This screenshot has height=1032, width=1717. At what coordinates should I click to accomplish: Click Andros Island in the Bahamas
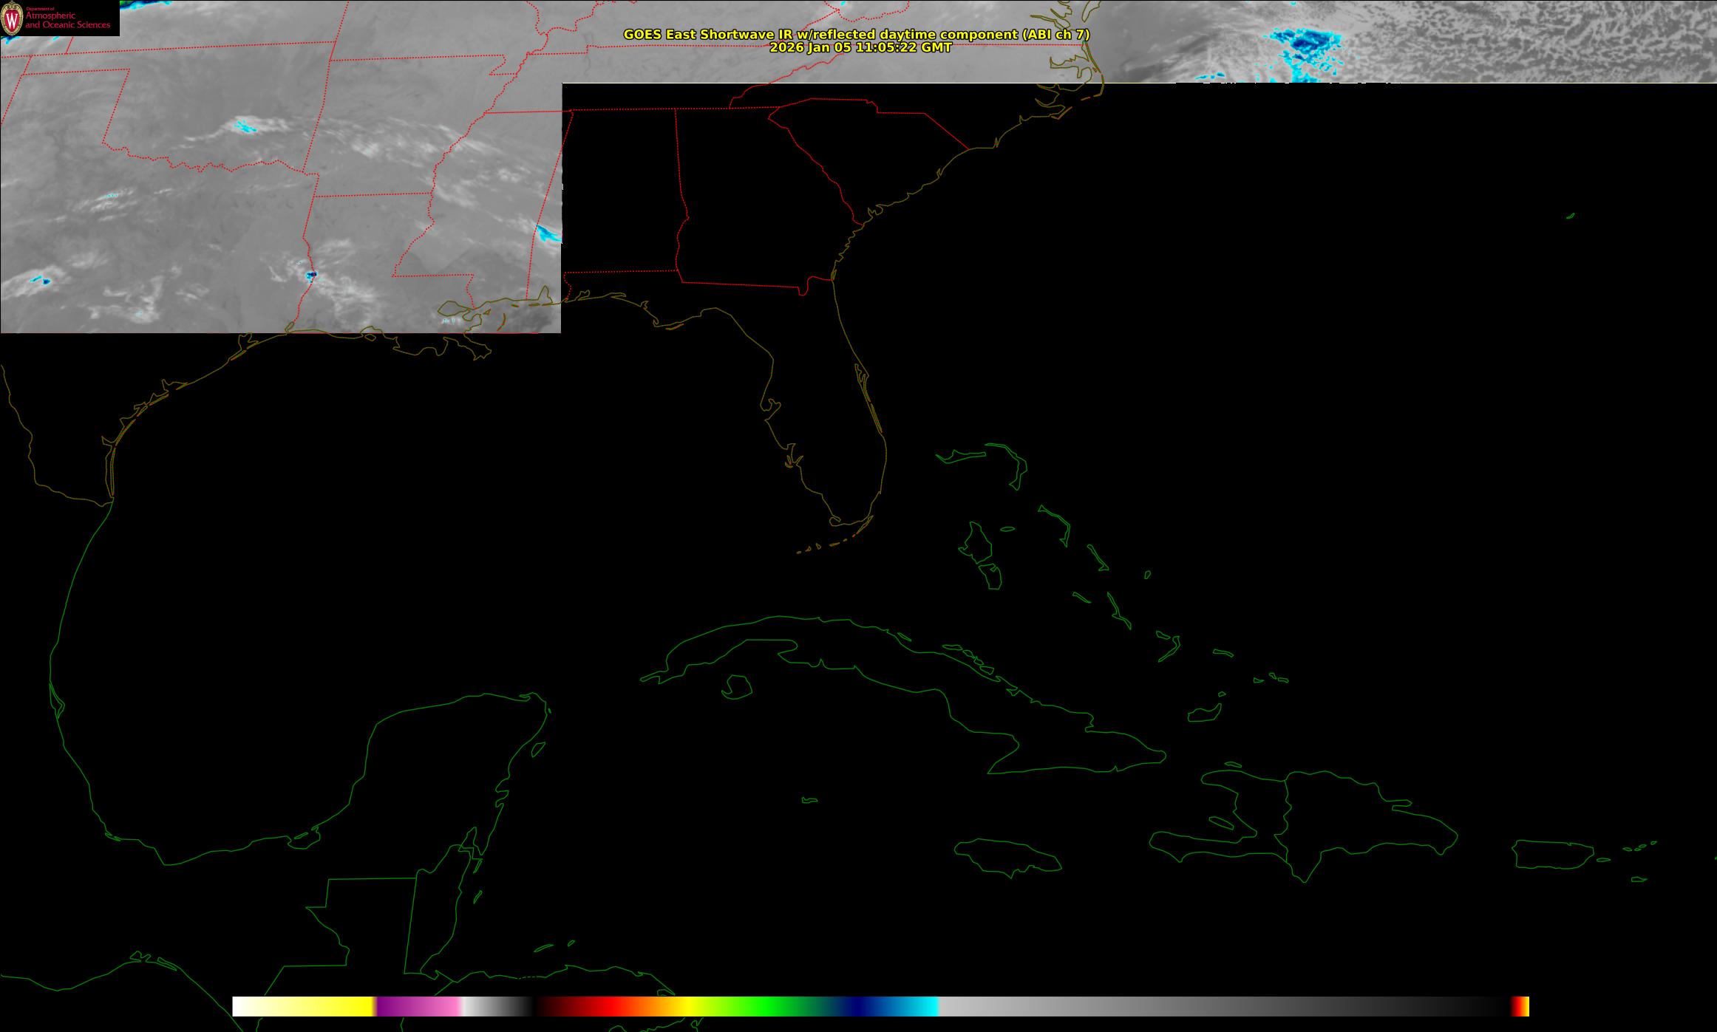977,544
